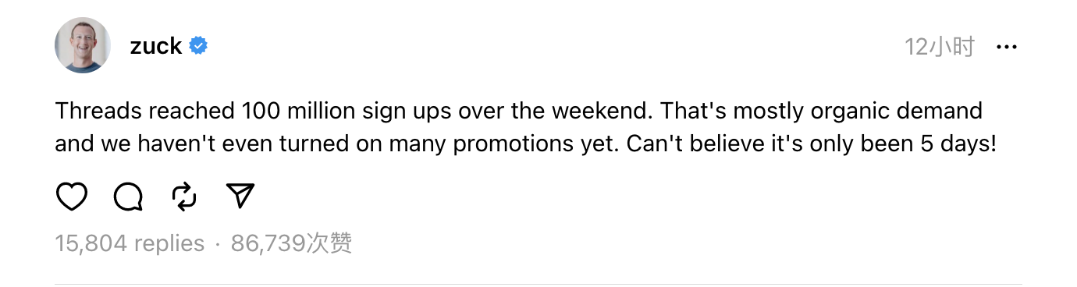Open zuck's profile picture
This screenshot has width=1077, height=287.
(x=83, y=45)
